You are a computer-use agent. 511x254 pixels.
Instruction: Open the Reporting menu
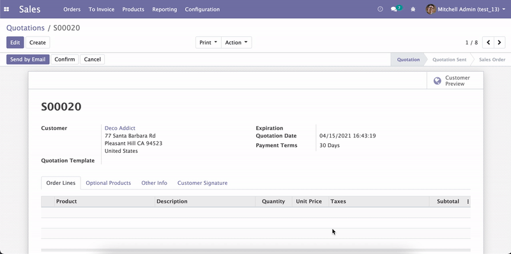[165, 10]
